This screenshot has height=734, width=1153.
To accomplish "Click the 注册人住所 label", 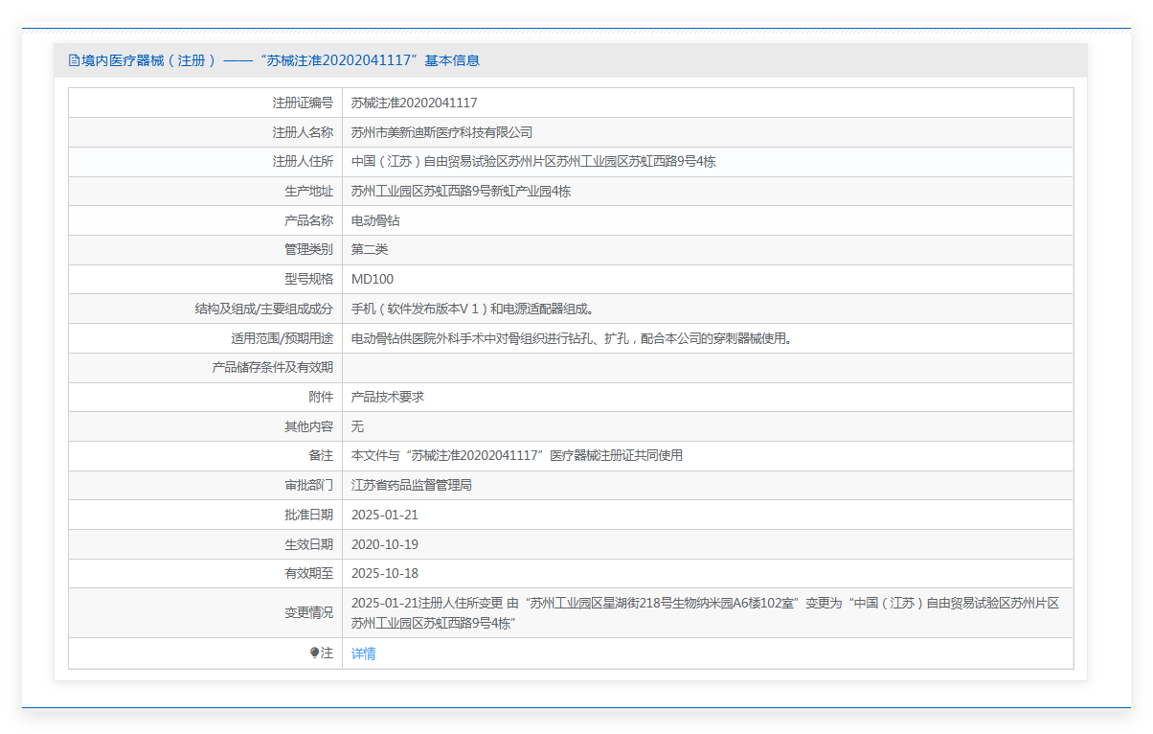I will click(x=303, y=161).
